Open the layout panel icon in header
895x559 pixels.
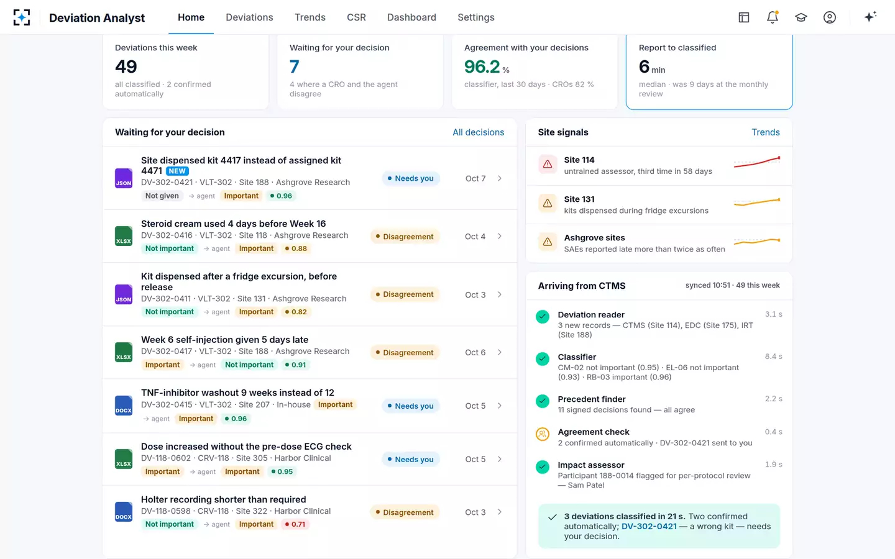[743, 17]
